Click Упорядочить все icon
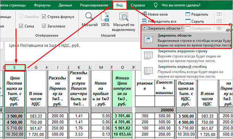 point(144,21)
